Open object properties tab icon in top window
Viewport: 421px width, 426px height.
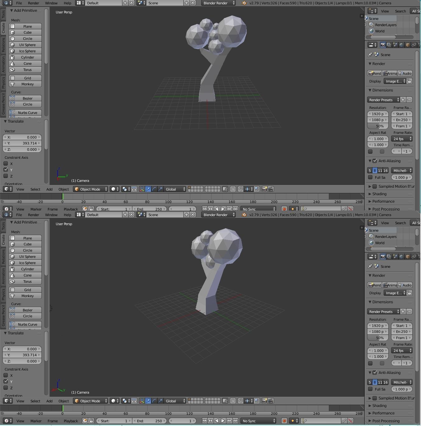tap(408, 45)
